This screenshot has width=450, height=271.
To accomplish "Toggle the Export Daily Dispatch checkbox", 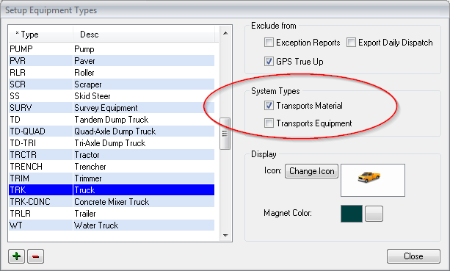I will [351, 43].
